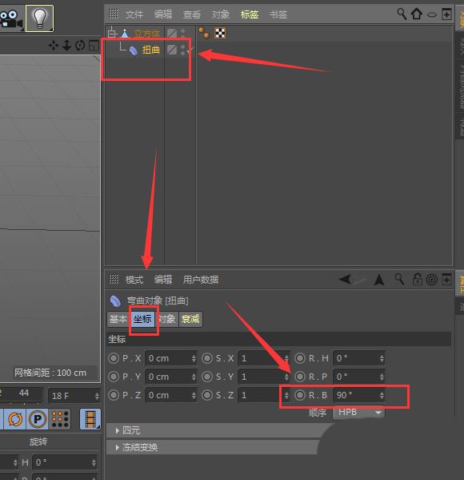Open the 标签 menu

tap(250, 14)
